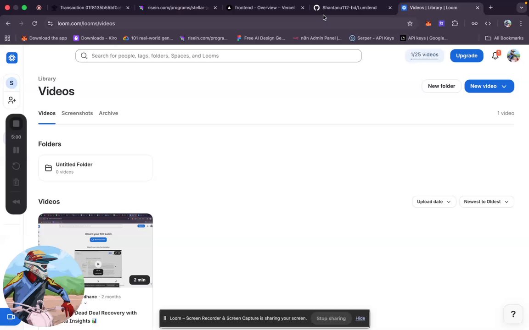Restart the recording with the circular arrow icon

tap(16, 166)
